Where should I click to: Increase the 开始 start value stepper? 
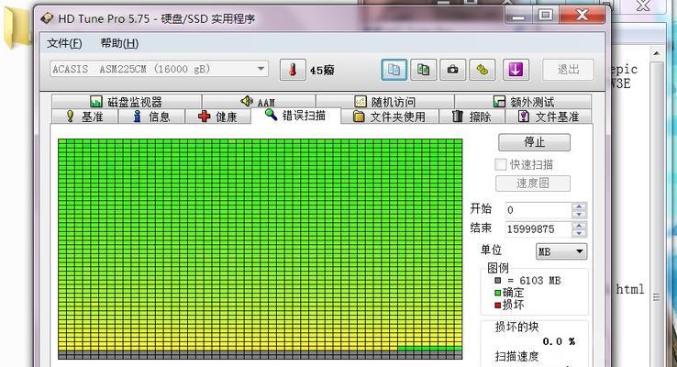click(x=579, y=206)
